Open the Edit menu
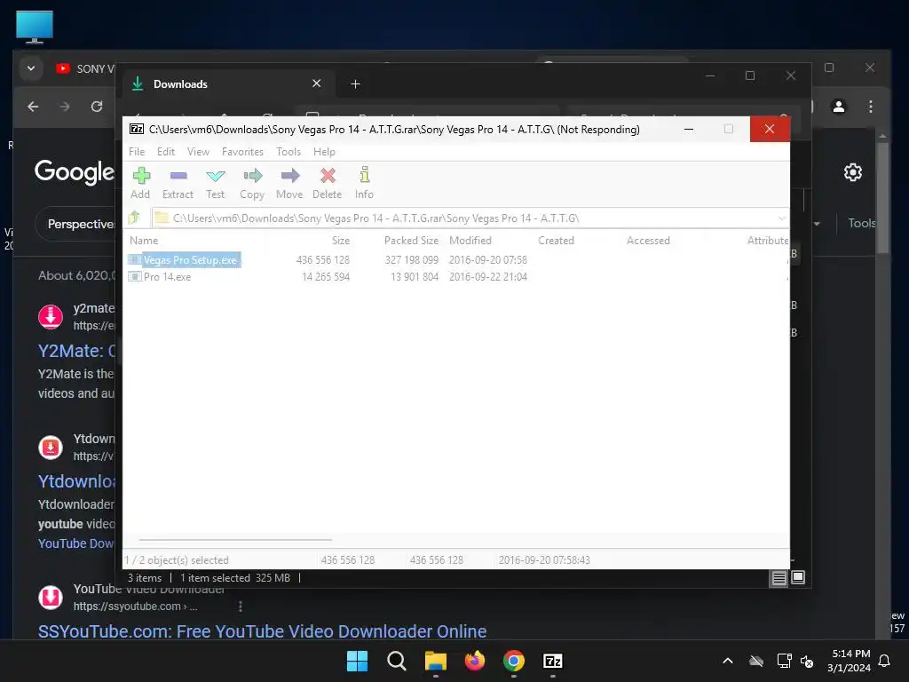Viewport: 909px width, 682px height. [x=166, y=151]
